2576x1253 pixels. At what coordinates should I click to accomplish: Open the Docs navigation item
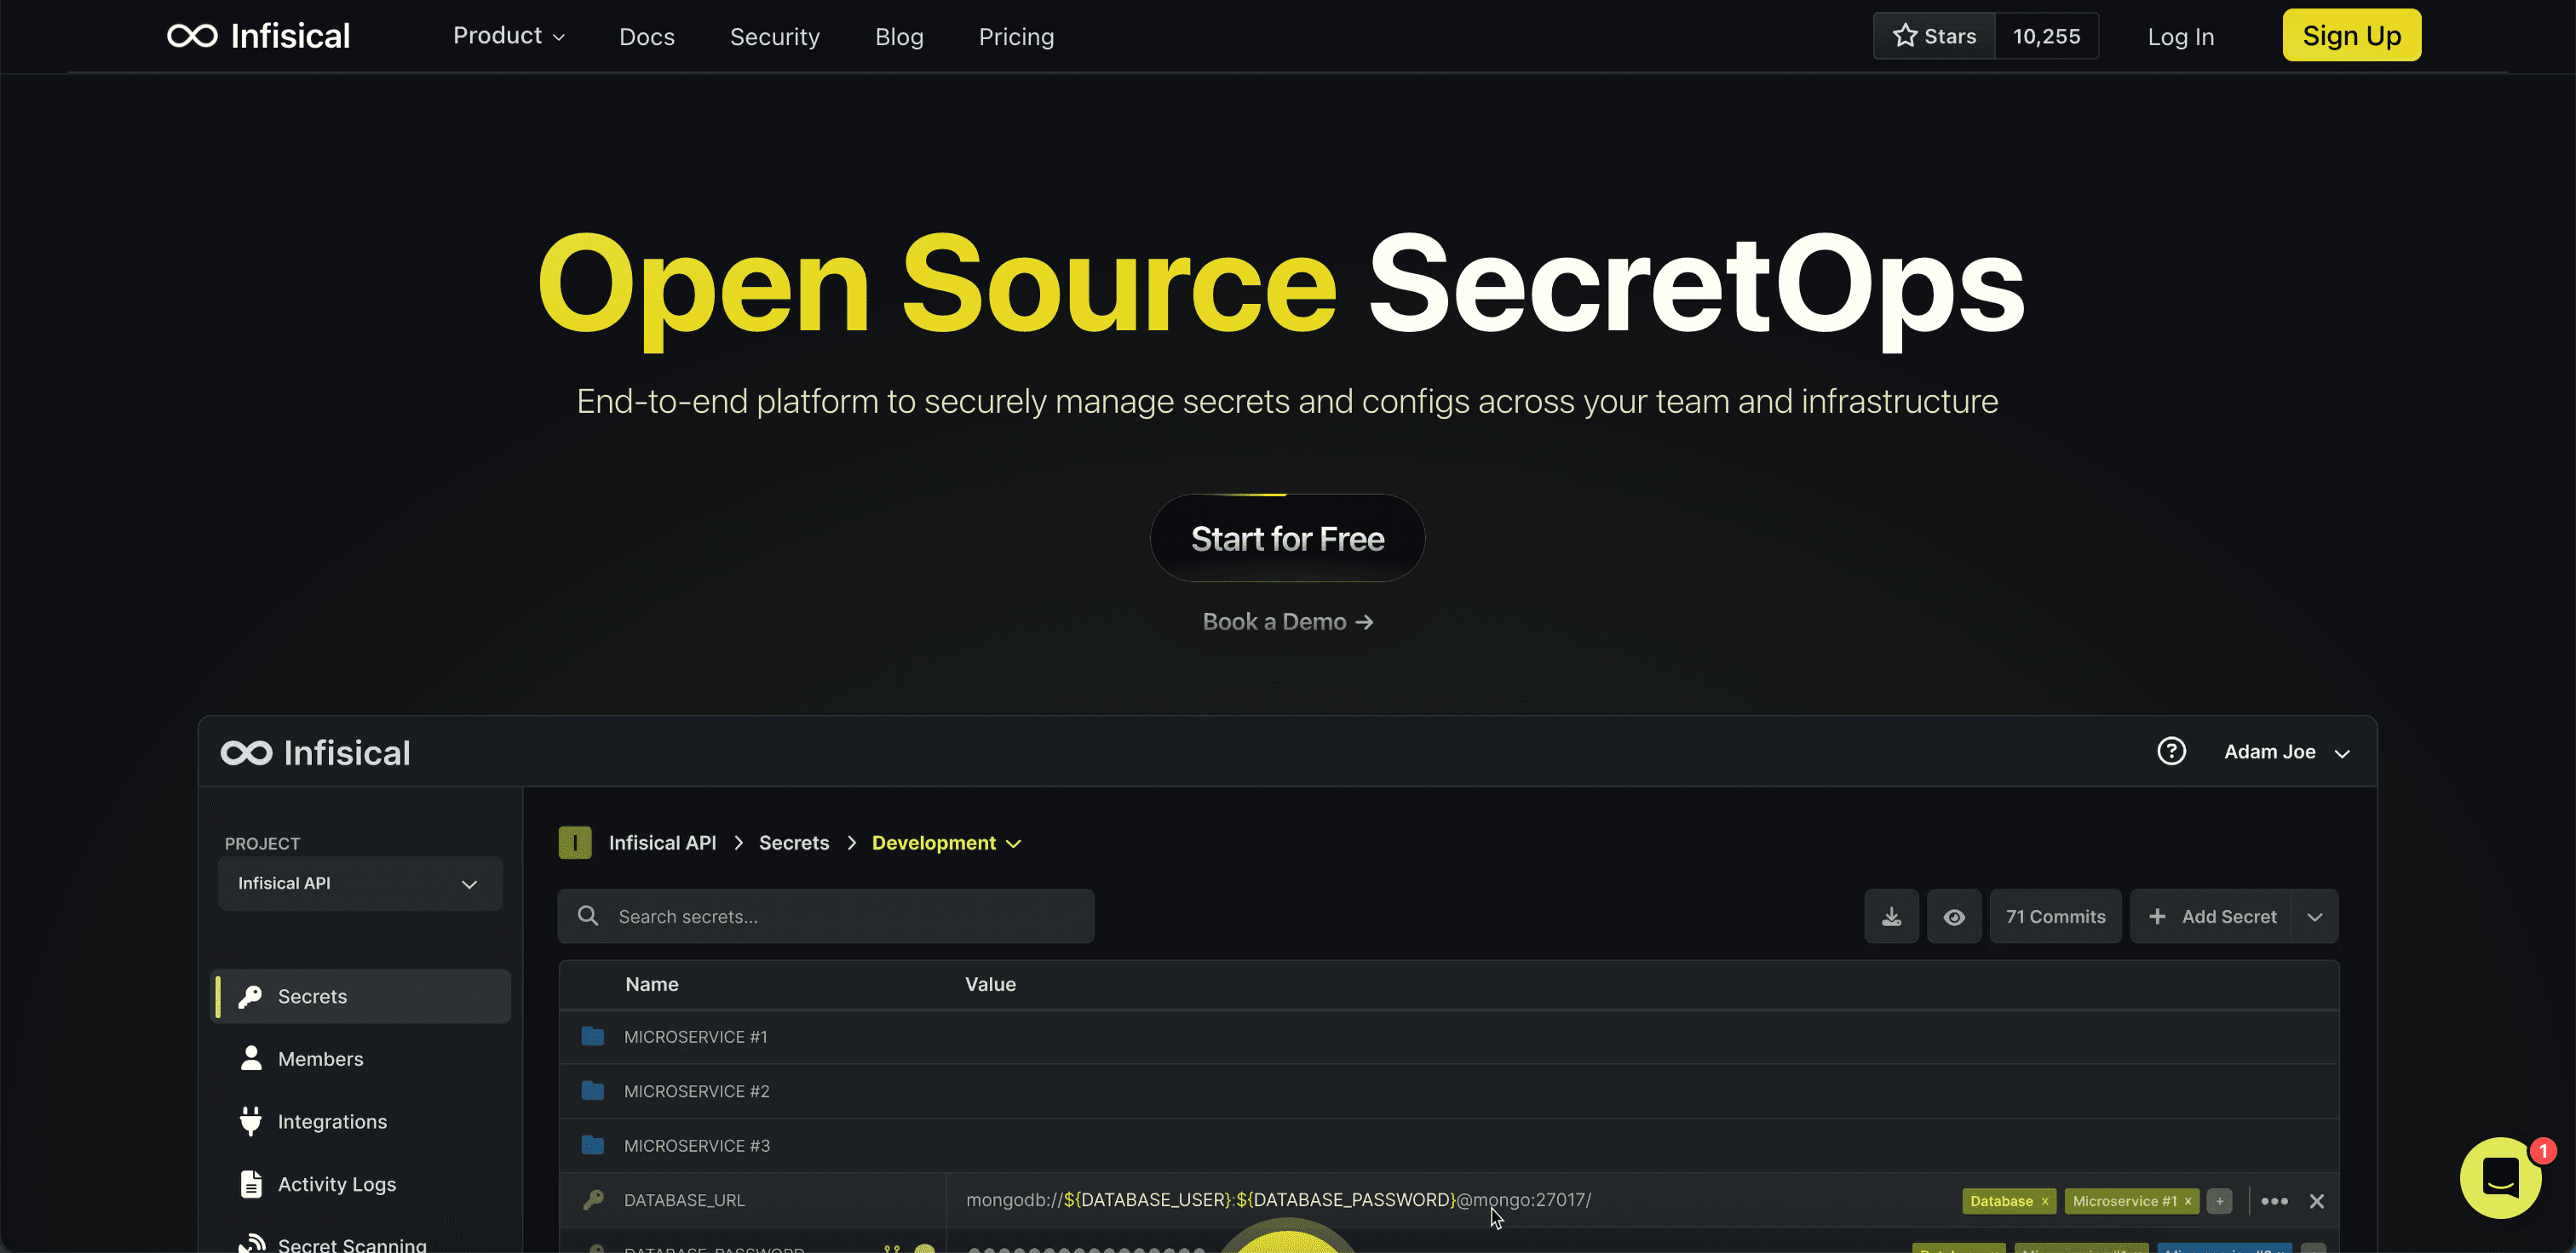tap(646, 36)
